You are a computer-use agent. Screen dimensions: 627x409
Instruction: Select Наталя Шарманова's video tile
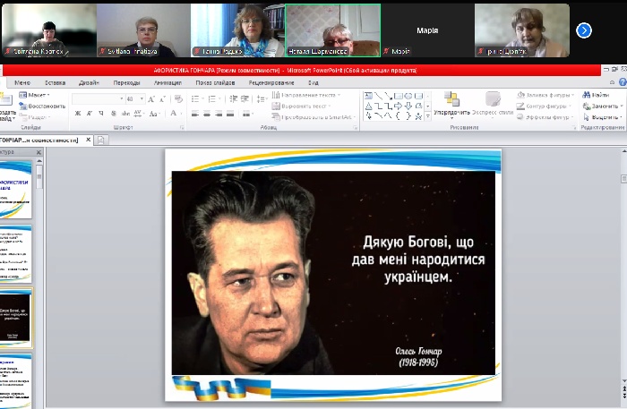click(x=332, y=30)
